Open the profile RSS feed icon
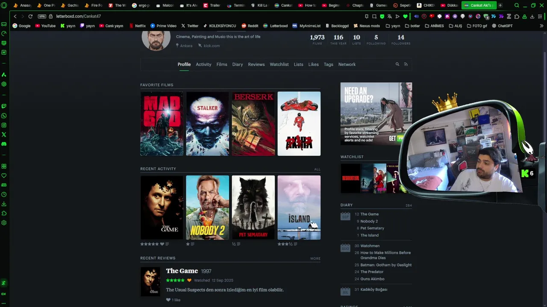This screenshot has width=547, height=307. pos(406,64)
